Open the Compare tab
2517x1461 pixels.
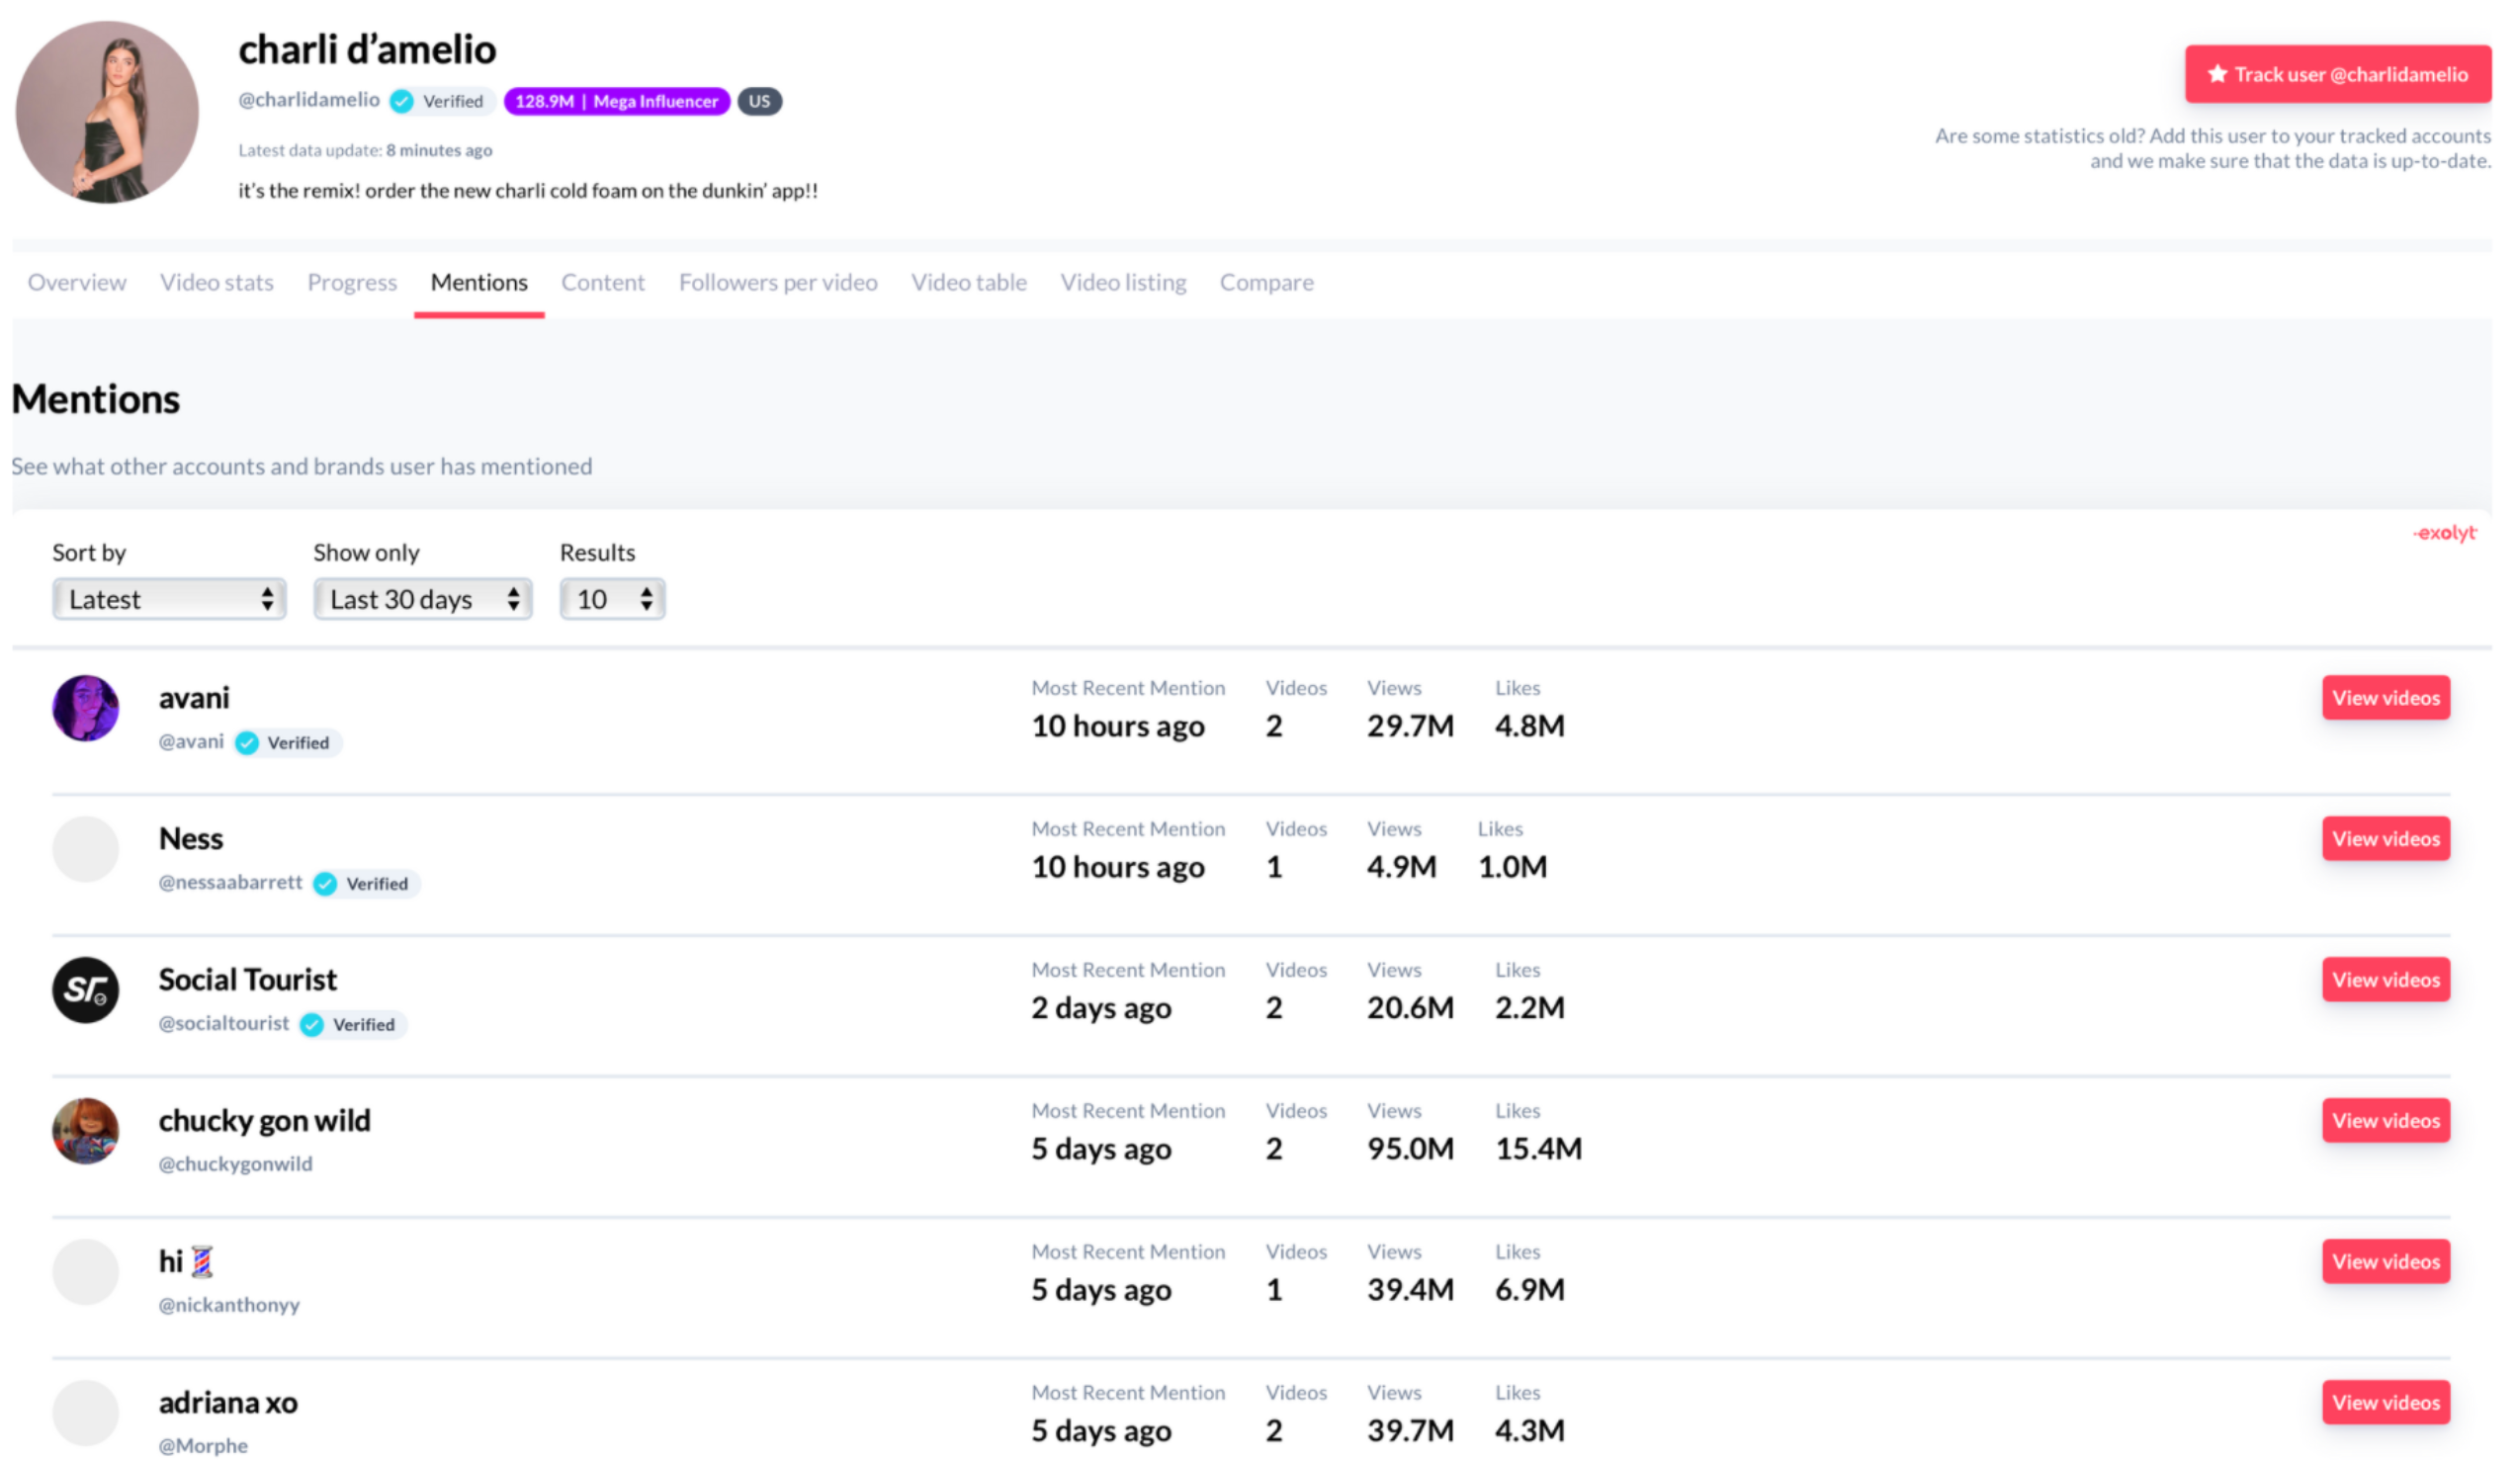coord(1265,282)
